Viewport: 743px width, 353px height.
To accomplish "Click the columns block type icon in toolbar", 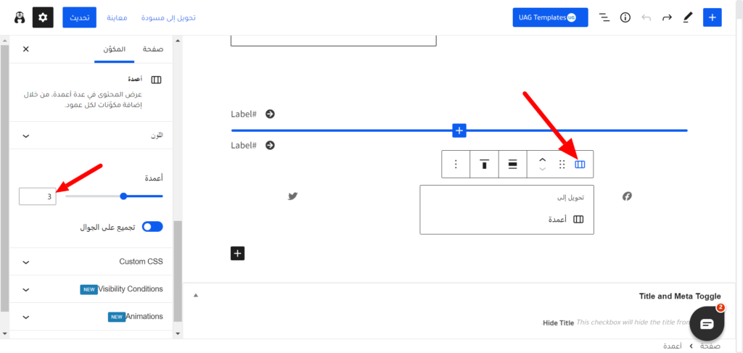I will click(579, 165).
